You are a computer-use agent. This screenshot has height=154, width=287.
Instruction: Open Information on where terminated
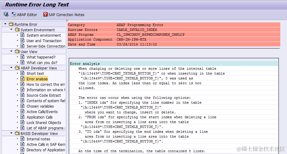(46, 90)
